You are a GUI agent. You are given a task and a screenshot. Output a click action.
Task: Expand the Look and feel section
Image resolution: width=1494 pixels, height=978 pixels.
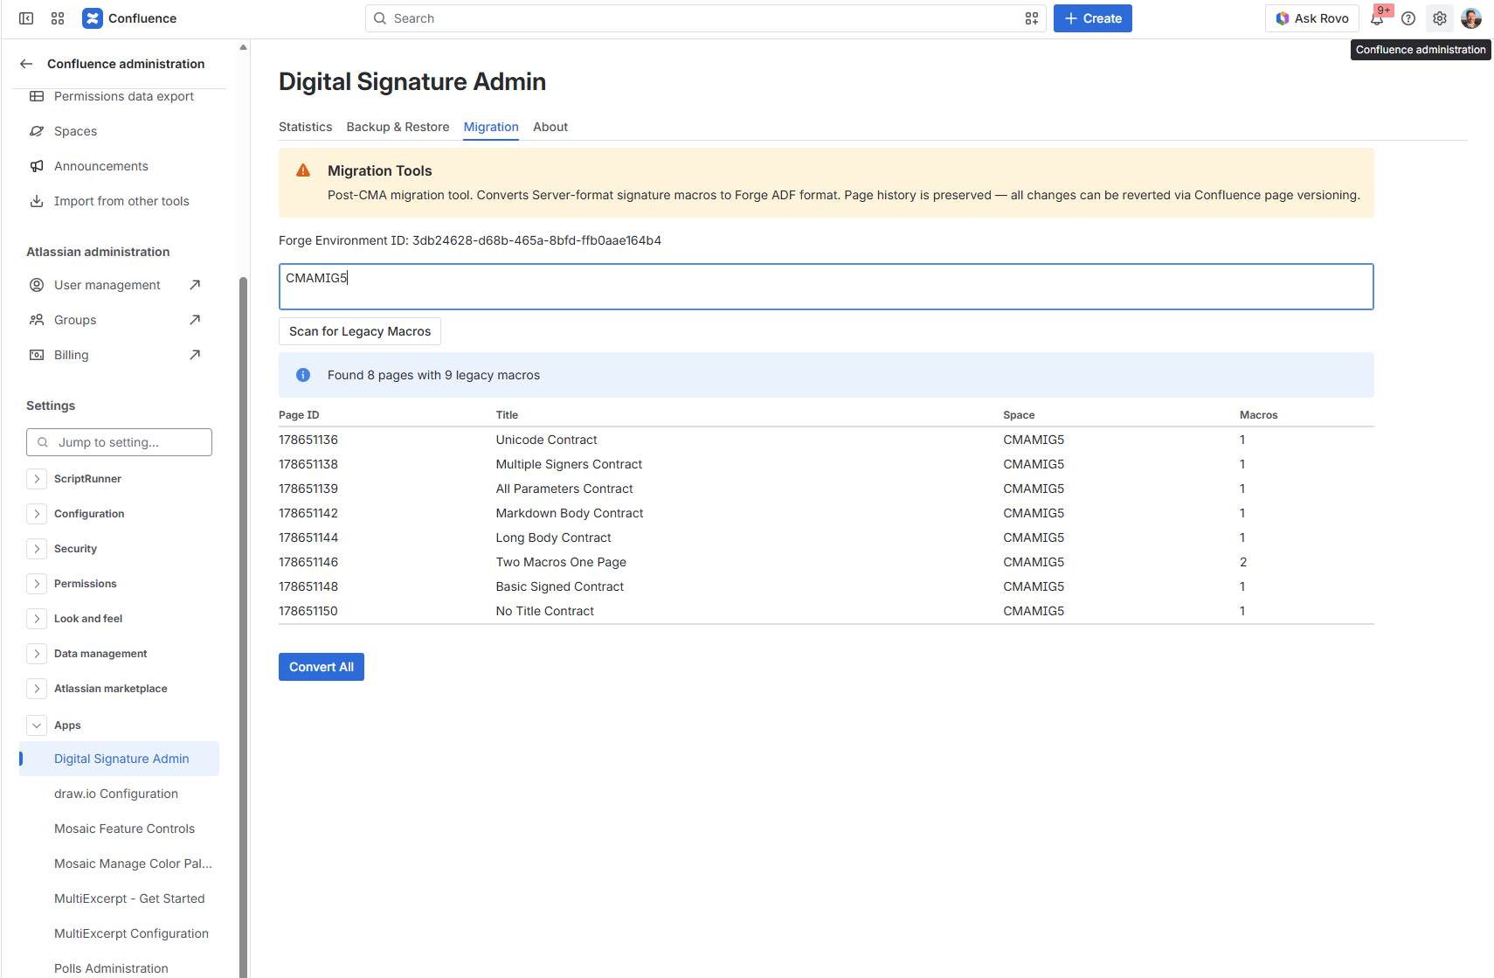click(37, 619)
